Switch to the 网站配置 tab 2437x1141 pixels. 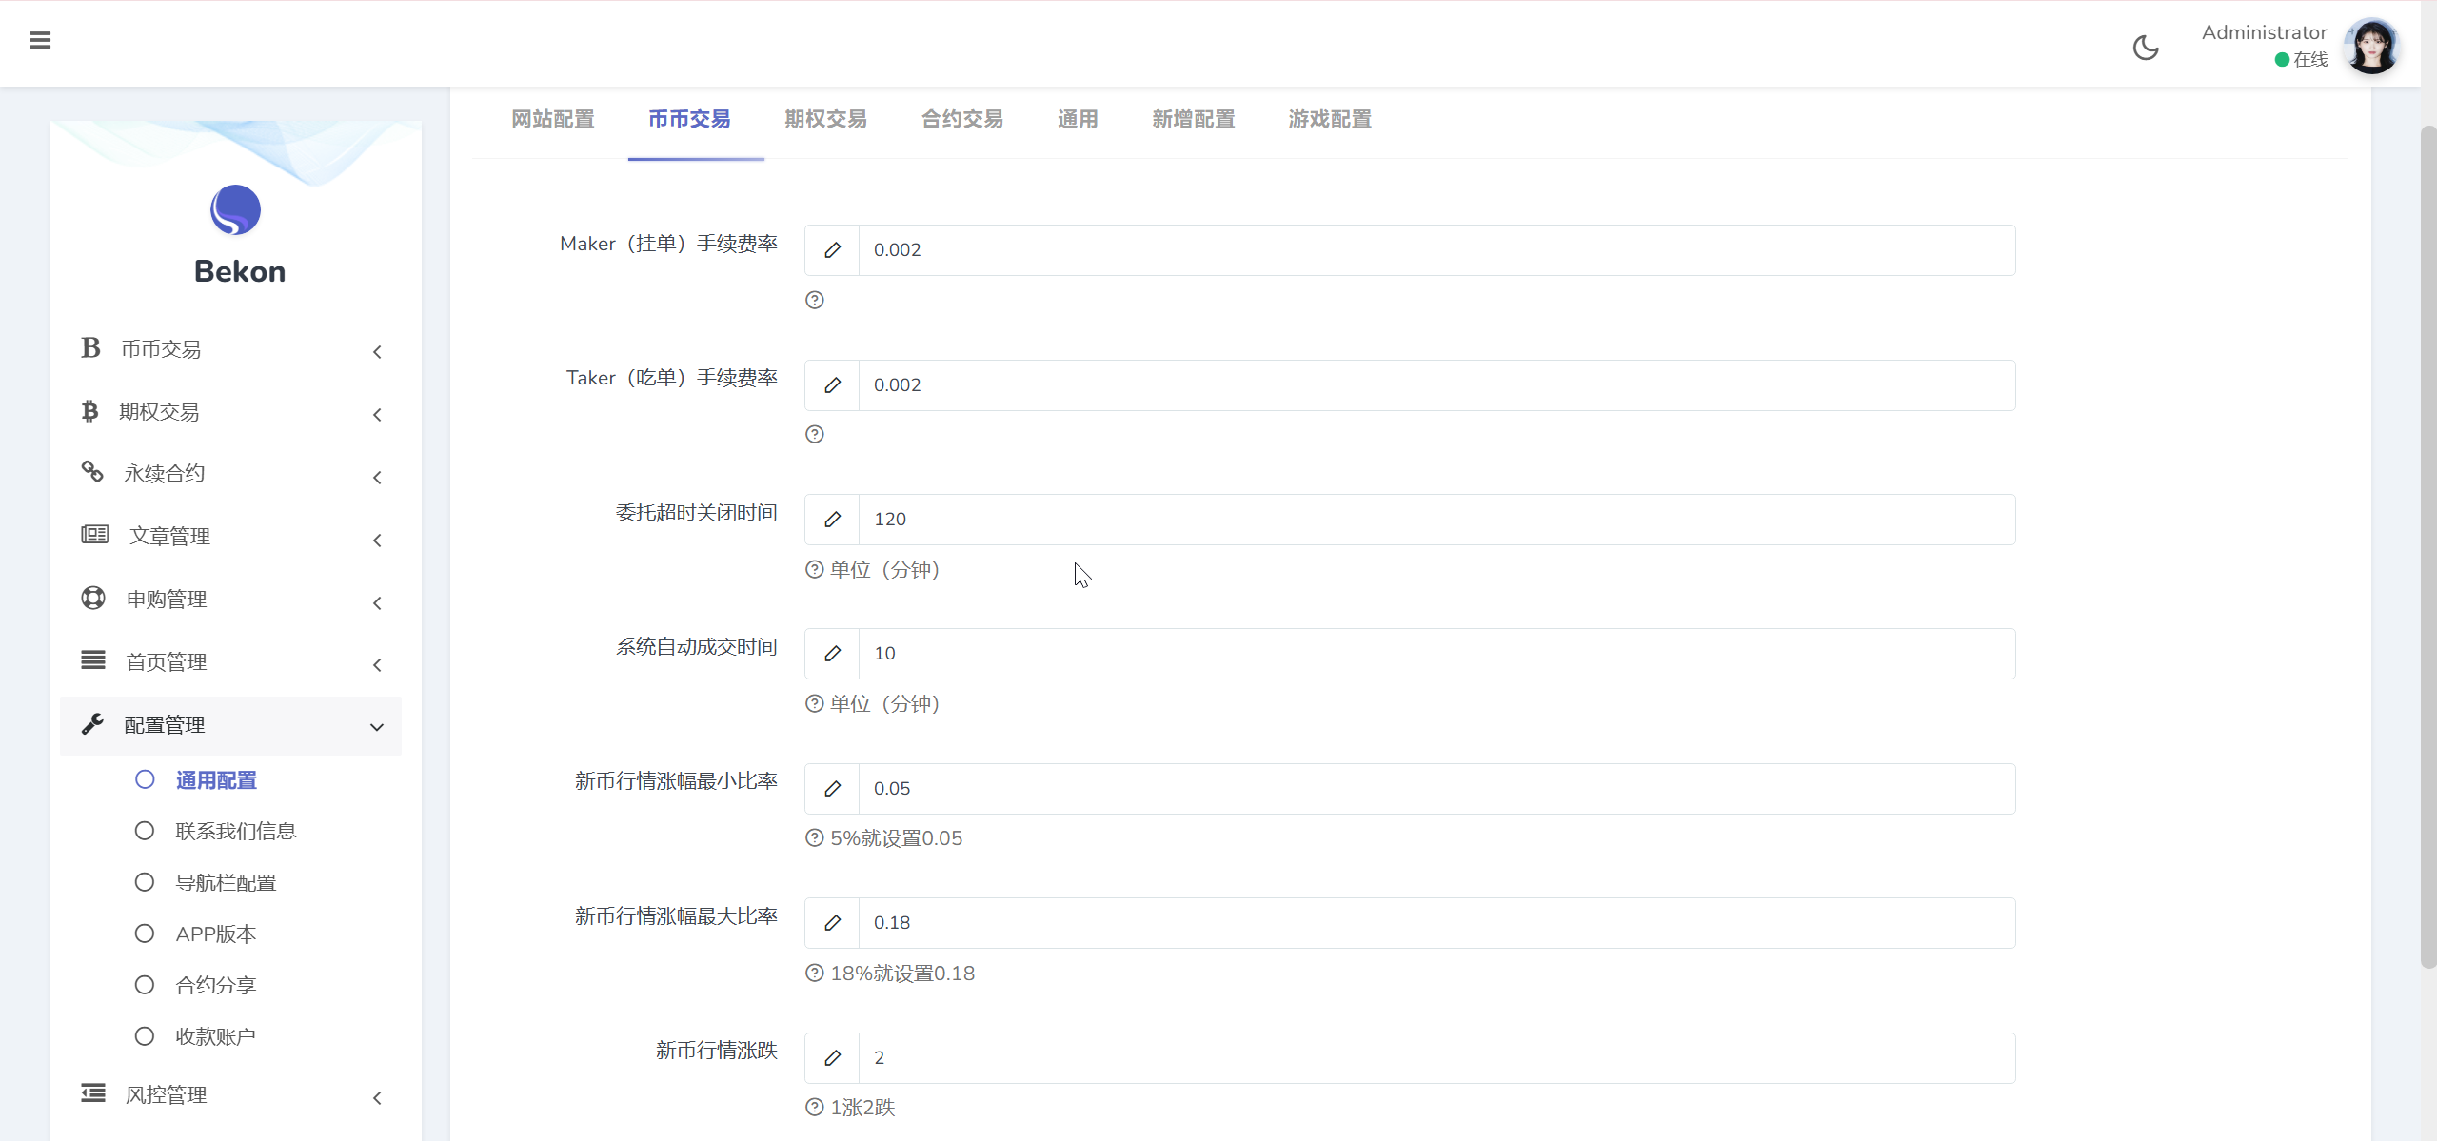click(552, 119)
